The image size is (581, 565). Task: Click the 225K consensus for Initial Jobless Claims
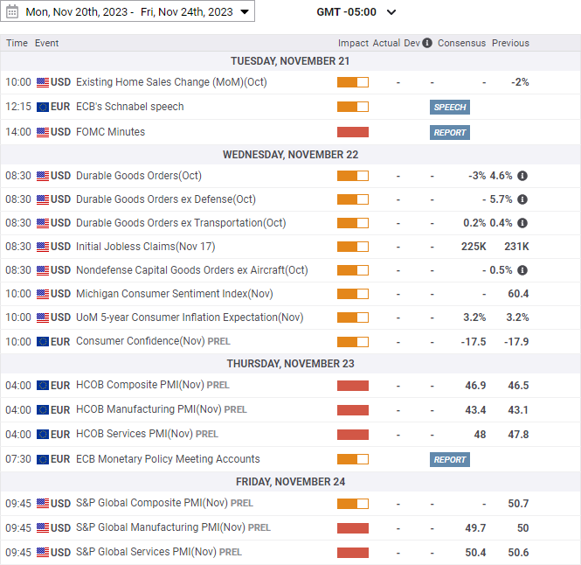coord(474,247)
